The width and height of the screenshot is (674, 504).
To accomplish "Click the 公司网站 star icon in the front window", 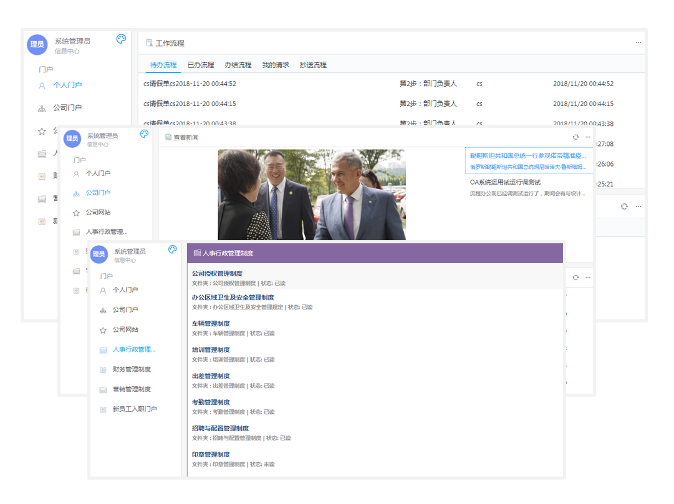I will pyautogui.click(x=103, y=330).
